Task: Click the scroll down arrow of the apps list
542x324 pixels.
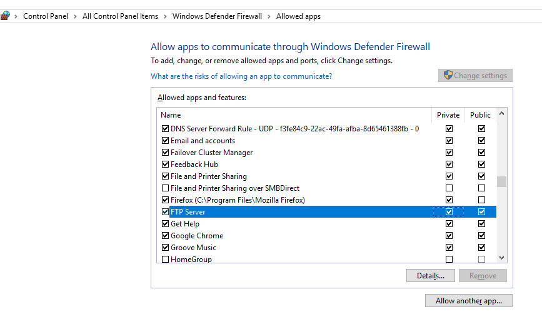Action: [x=501, y=257]
